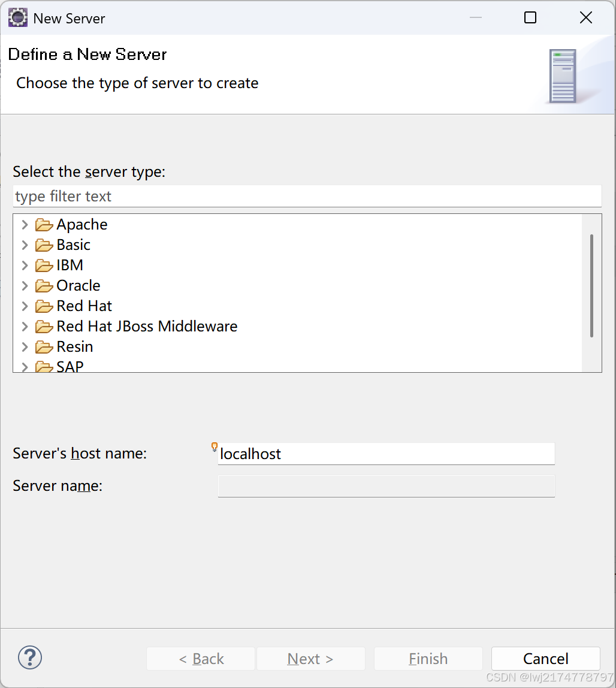The width and height of the screenshot is (616, 688).
Task: Expand the IBM server category
Action: click(25, 265)
